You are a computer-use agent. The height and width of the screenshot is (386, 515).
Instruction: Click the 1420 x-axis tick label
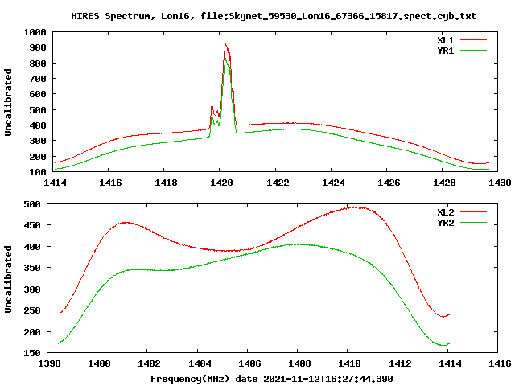pyautogui.click(x=222, y=183)
